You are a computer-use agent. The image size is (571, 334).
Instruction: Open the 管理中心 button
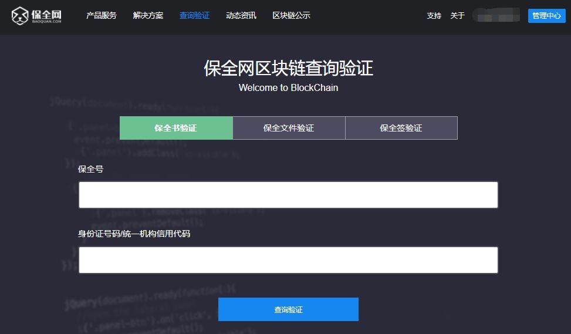546,16
